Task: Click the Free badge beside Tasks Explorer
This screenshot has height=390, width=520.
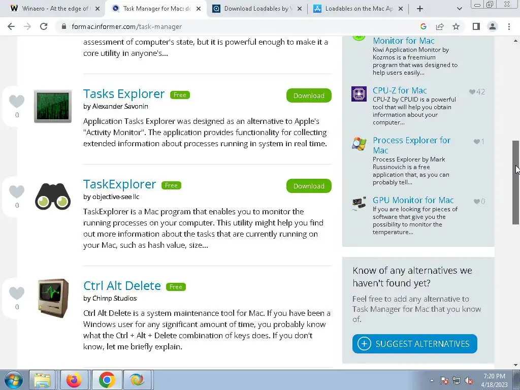Action: (180, 95)
